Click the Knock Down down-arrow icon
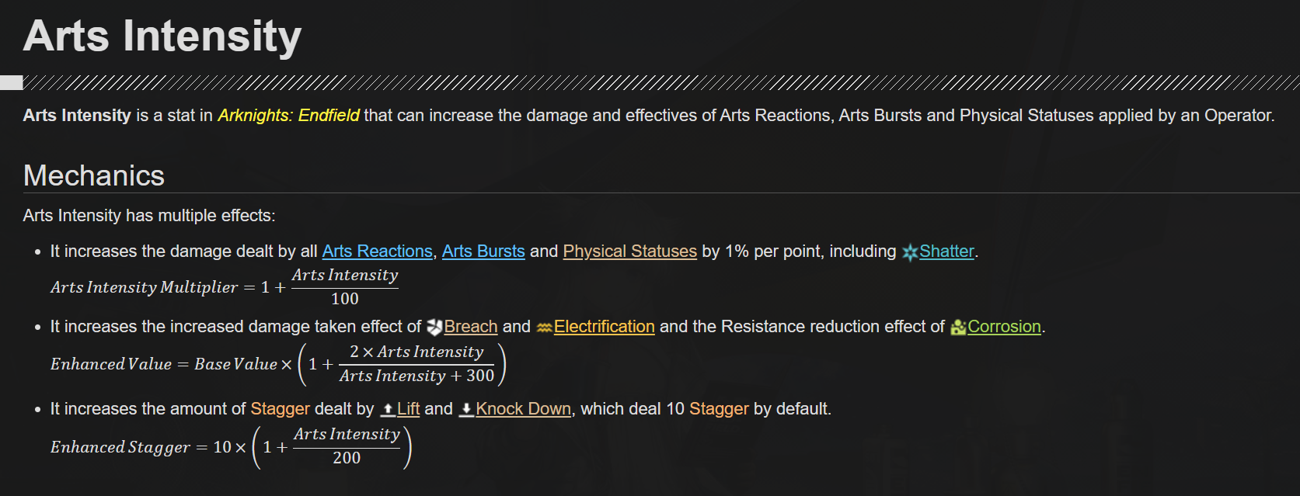 pyautogui.click(x=466, y=409)
